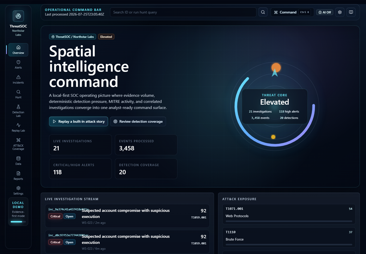Click the orange marker on threat ring
The image size is (366, 254).
(x=276, y=68)
